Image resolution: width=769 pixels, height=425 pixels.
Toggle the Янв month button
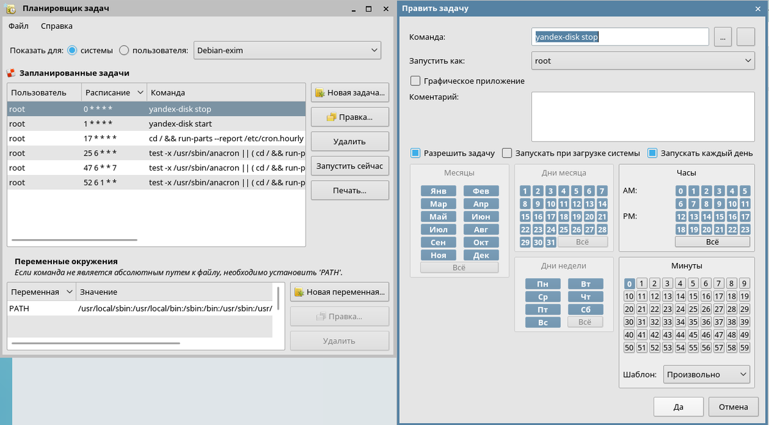tap(438, 191)
